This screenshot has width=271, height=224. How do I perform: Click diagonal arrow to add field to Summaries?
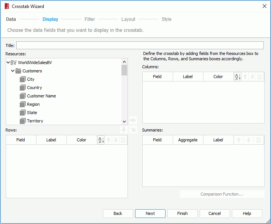(133, 129)
